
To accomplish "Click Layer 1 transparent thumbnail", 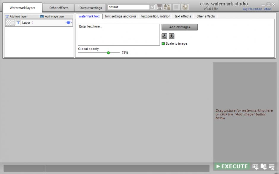I will pos(10,23).
